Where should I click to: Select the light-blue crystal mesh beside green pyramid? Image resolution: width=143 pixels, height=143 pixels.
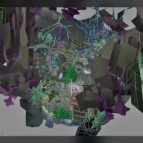(x=61, y=76)
